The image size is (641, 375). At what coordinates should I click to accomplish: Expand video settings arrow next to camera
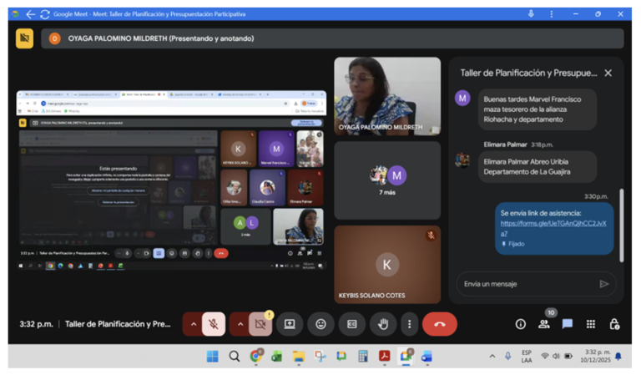240,324
